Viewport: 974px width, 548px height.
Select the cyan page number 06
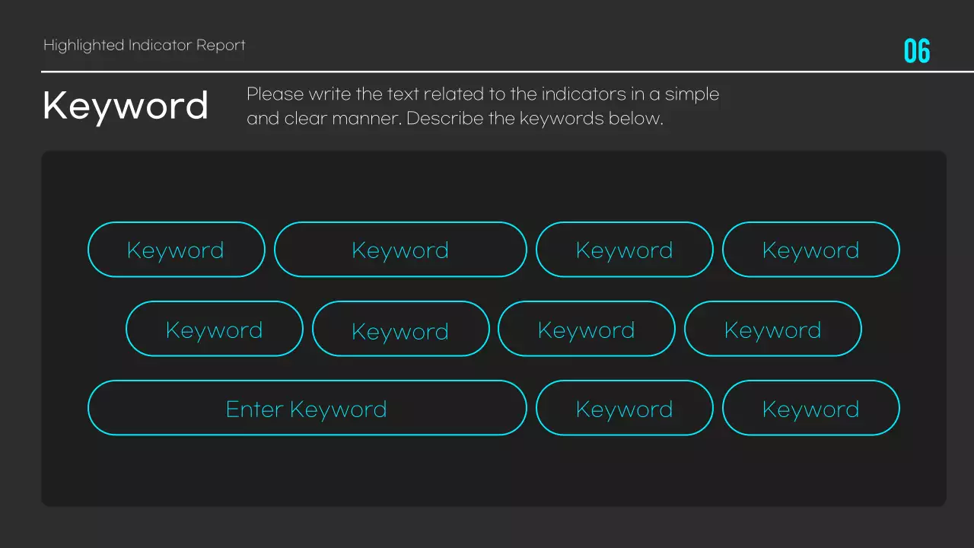point(917,51)
